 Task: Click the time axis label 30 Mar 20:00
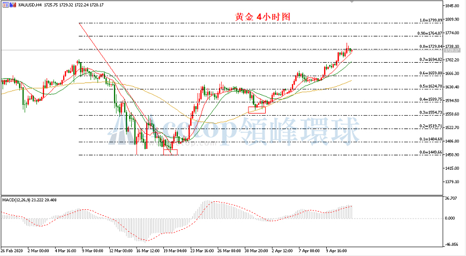[x=257, y=251]
